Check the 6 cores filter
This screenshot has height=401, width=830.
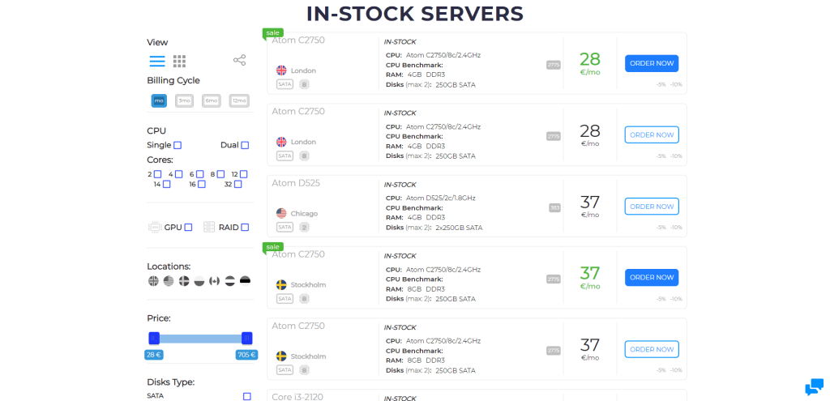199,174
